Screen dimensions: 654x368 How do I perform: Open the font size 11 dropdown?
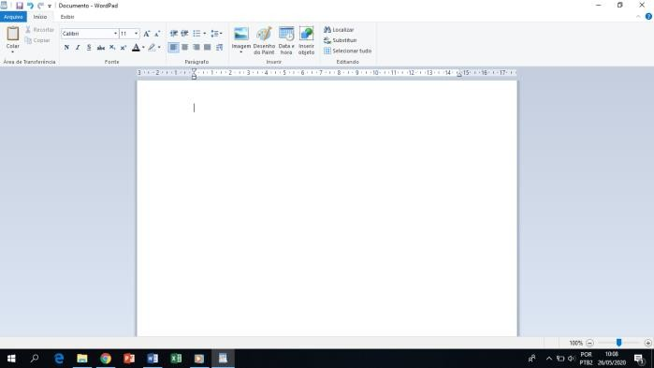click(136, 34)
